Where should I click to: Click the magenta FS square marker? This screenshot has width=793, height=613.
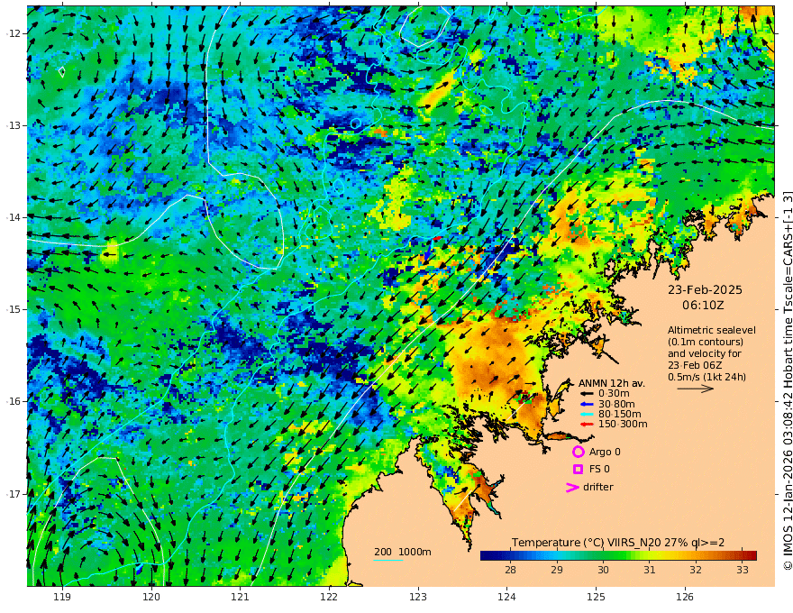578,470
